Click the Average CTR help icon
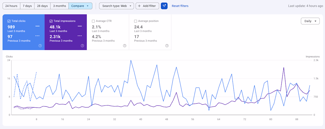Screen dimensions: 325x129 125,46
